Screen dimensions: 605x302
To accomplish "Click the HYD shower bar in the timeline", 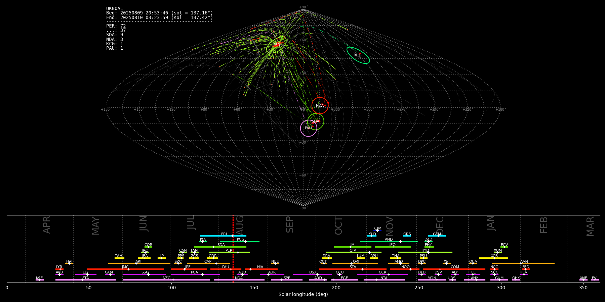I will [x=425, y=252].
